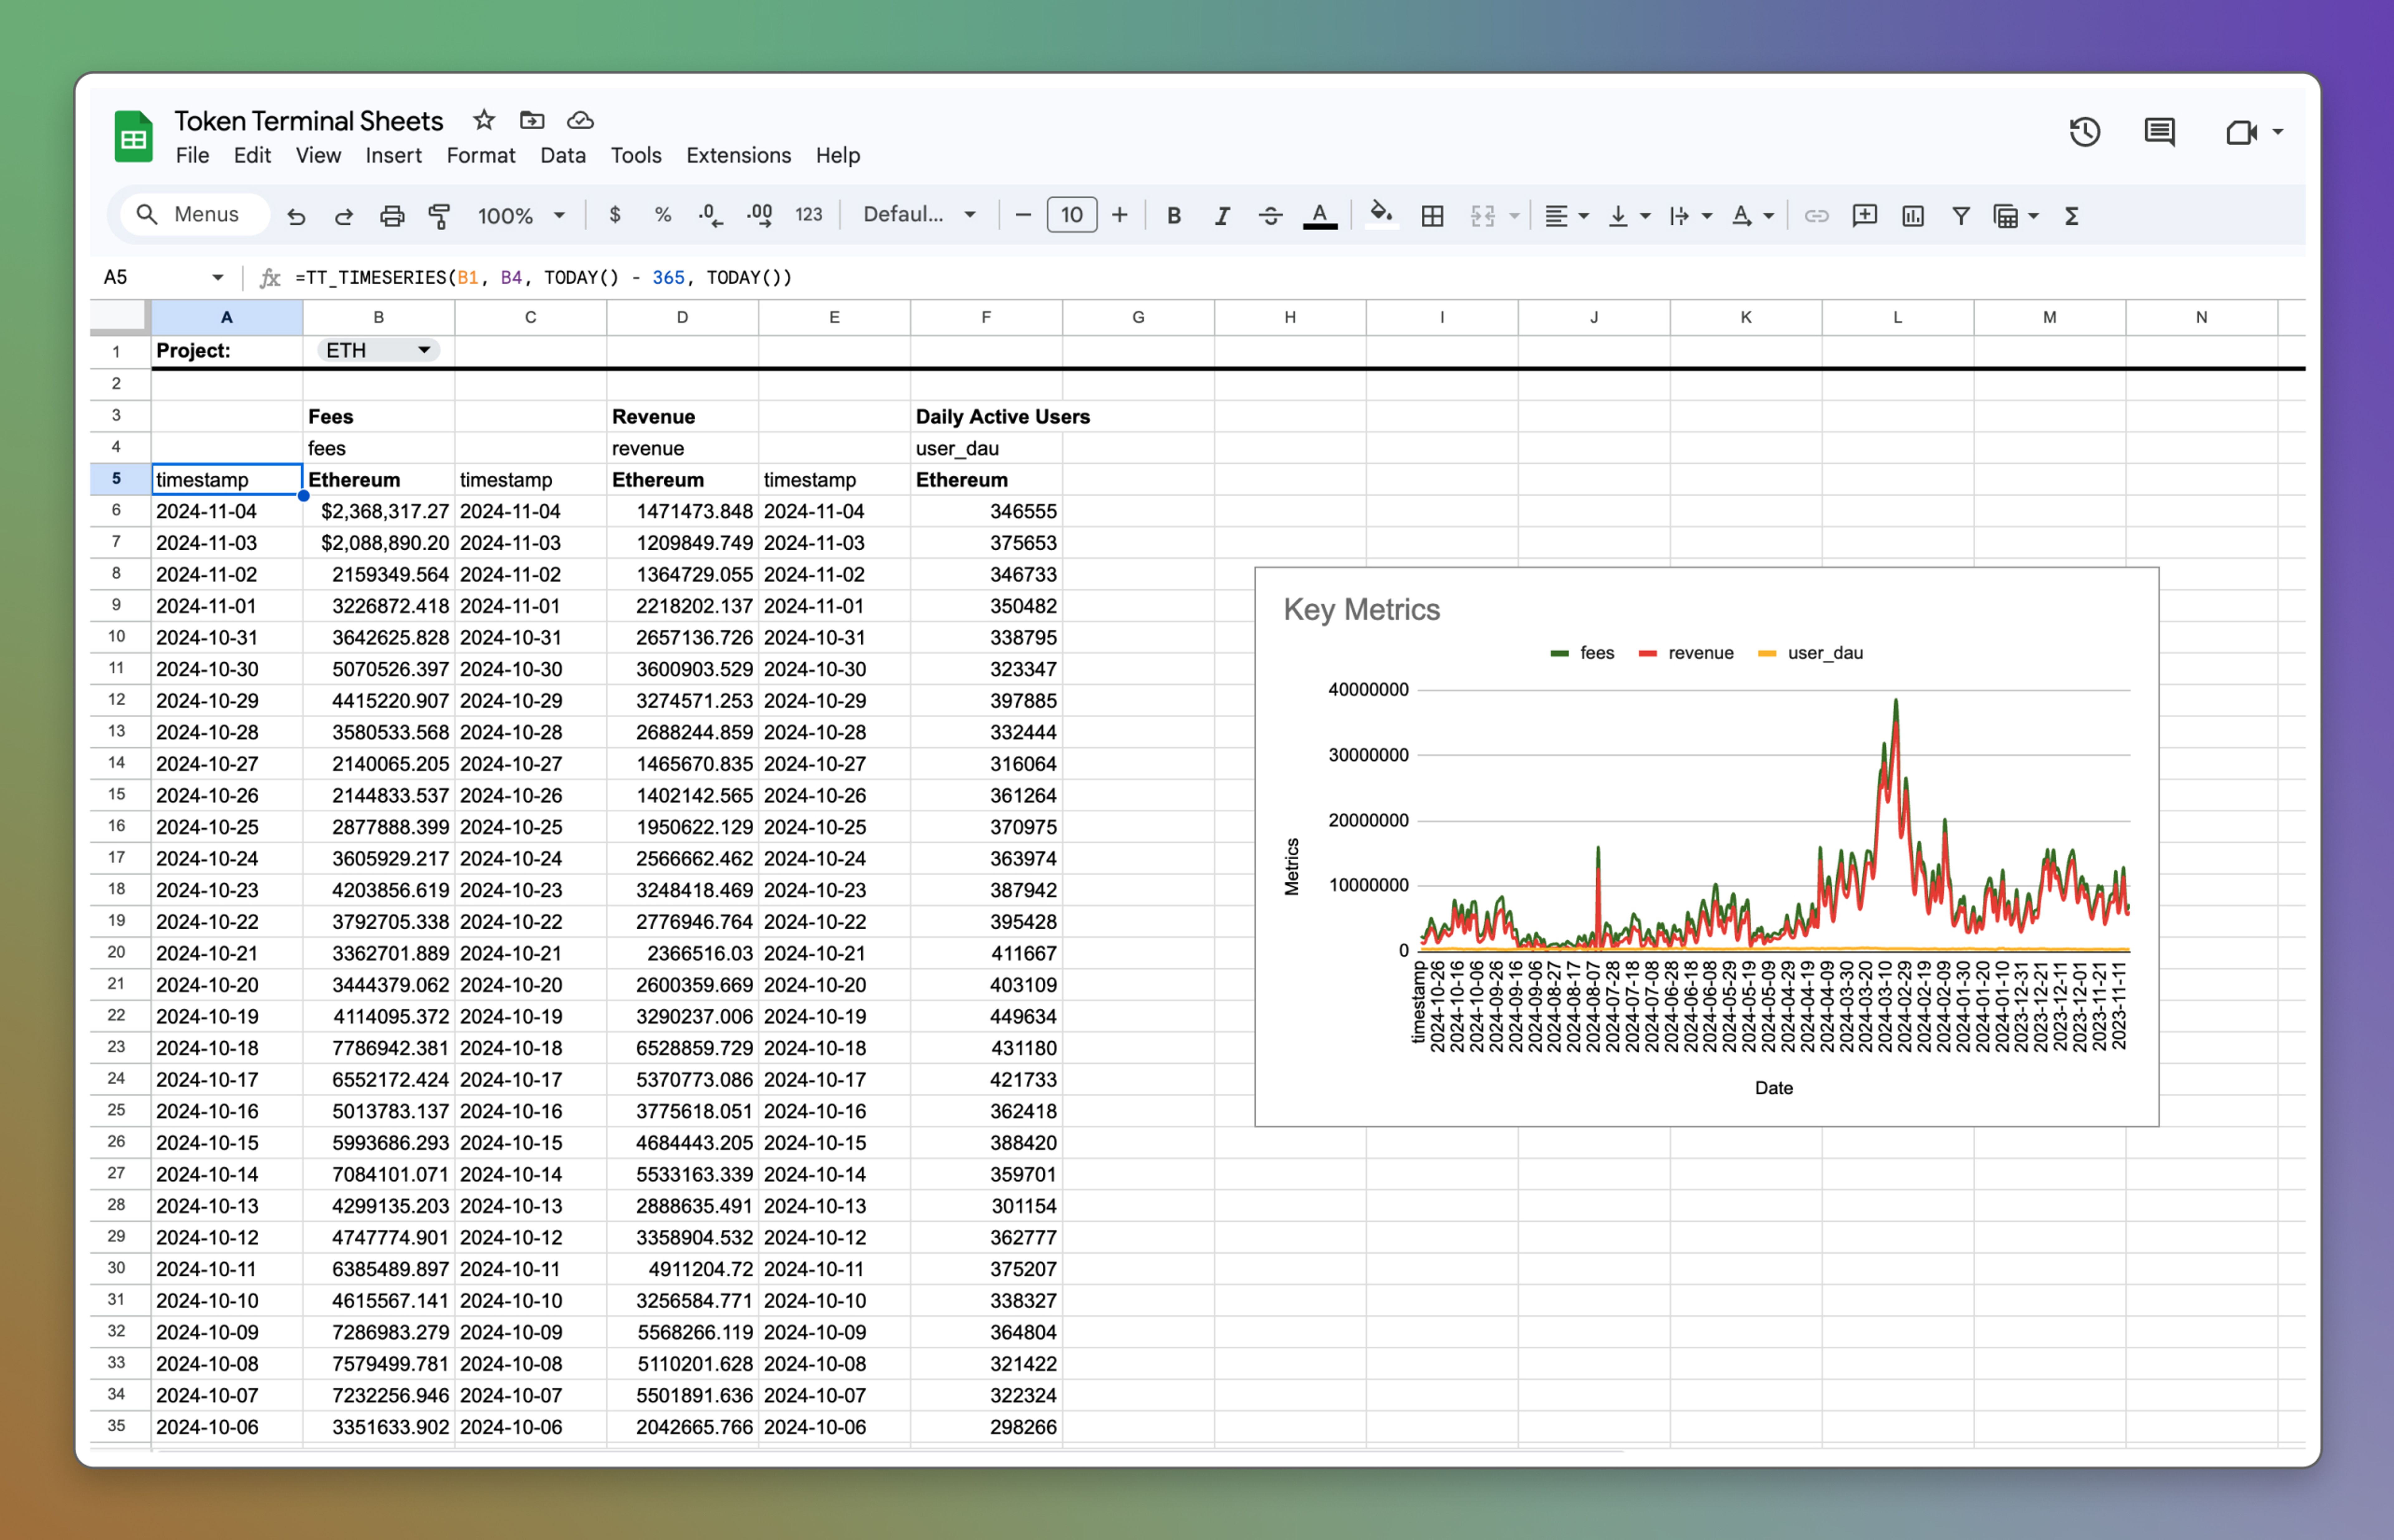
Task: Open the View menu
Action: click(318, 156)
